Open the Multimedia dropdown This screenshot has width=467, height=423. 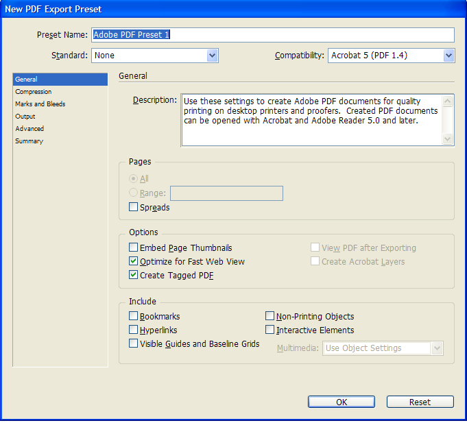(383, 348)
